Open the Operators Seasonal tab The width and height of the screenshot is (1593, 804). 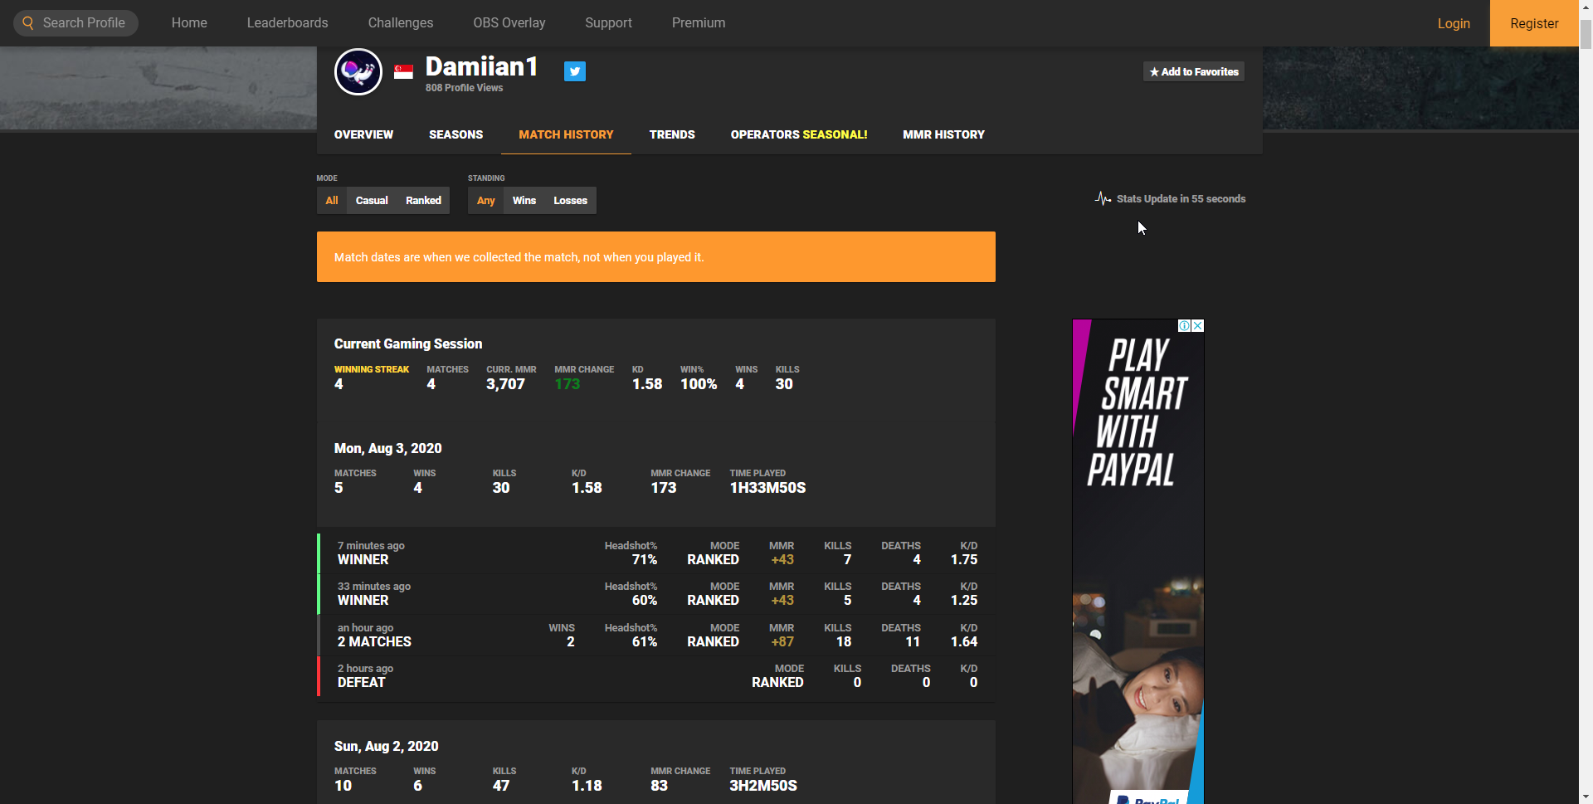pyautogui.click(x=798, y=134)
